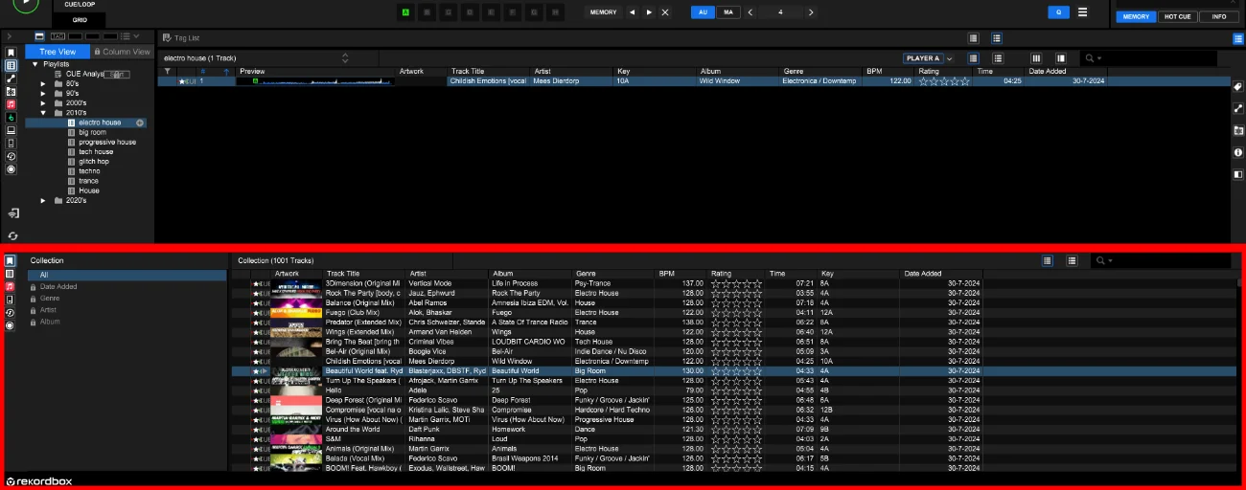Open the playlist selector up/down arrows
1246x490 pixels.
click(344, 58)
